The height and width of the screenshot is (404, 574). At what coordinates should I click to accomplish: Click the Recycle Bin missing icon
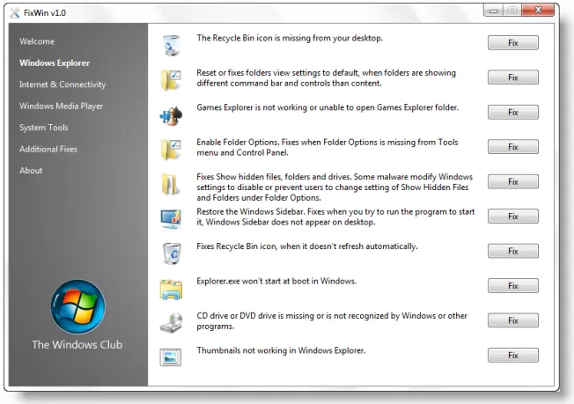171,46
